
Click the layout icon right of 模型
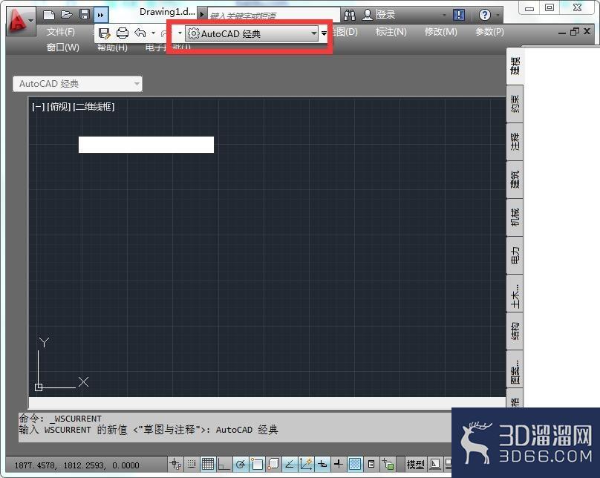(435, 464)
